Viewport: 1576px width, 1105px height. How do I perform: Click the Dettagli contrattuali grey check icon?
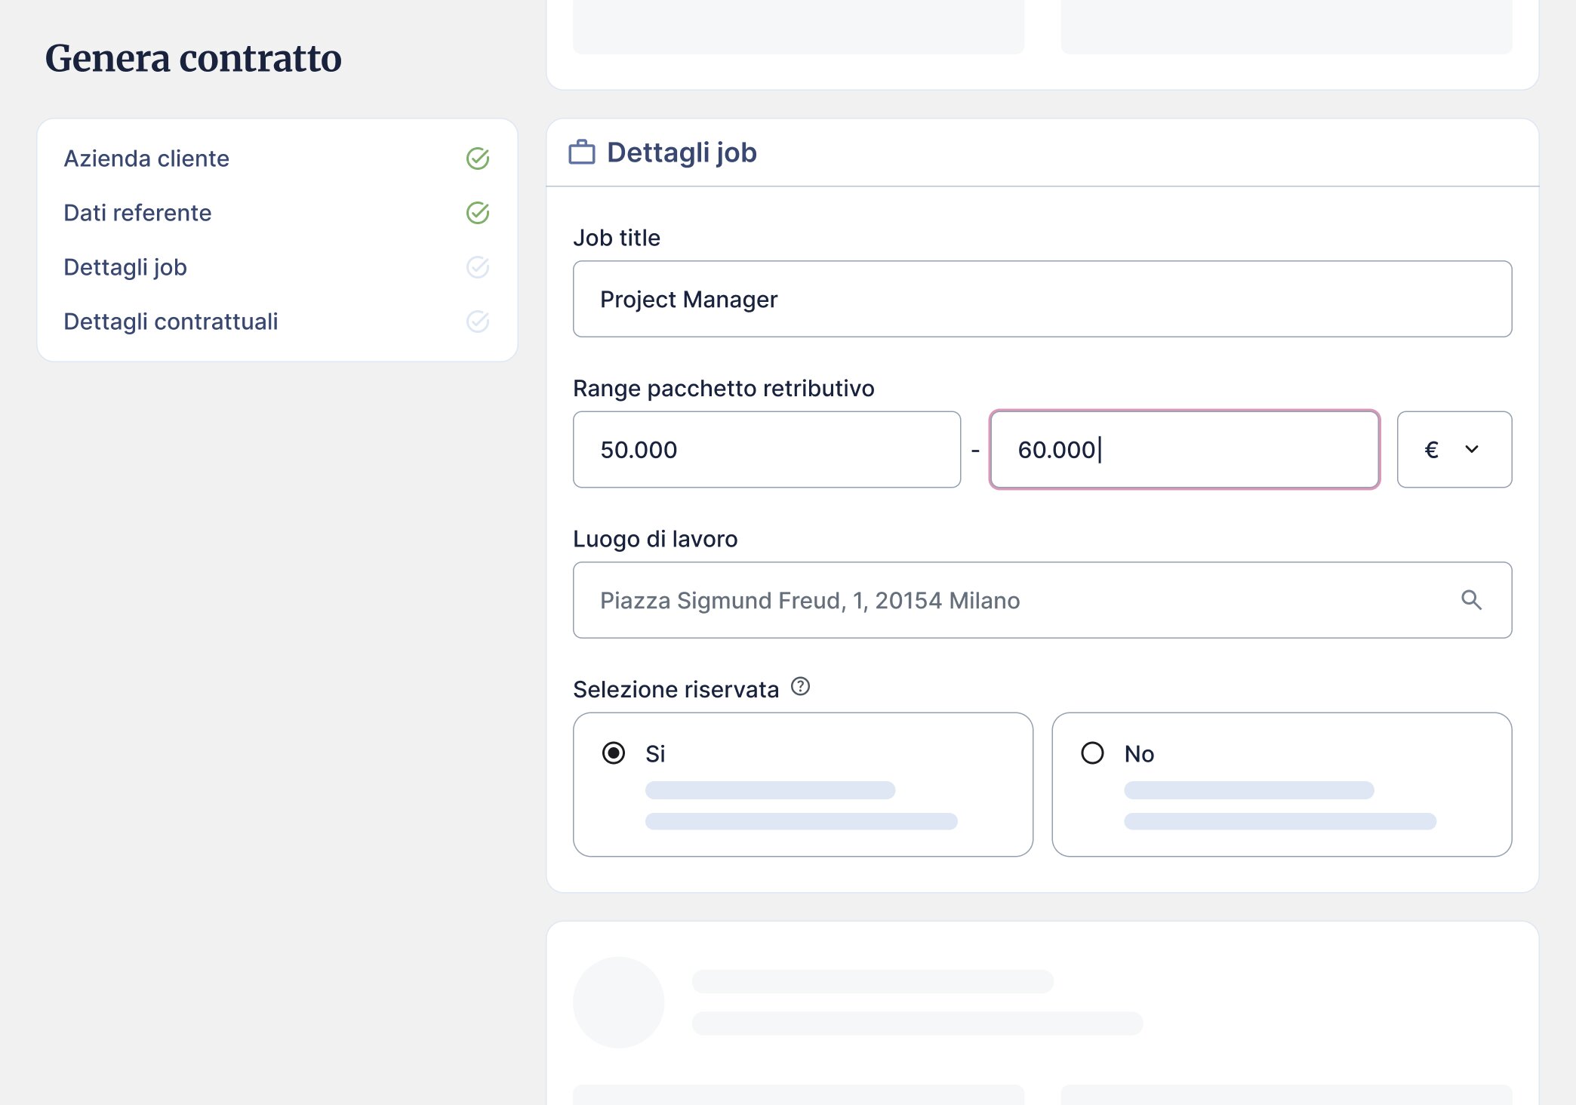[478, 322]
